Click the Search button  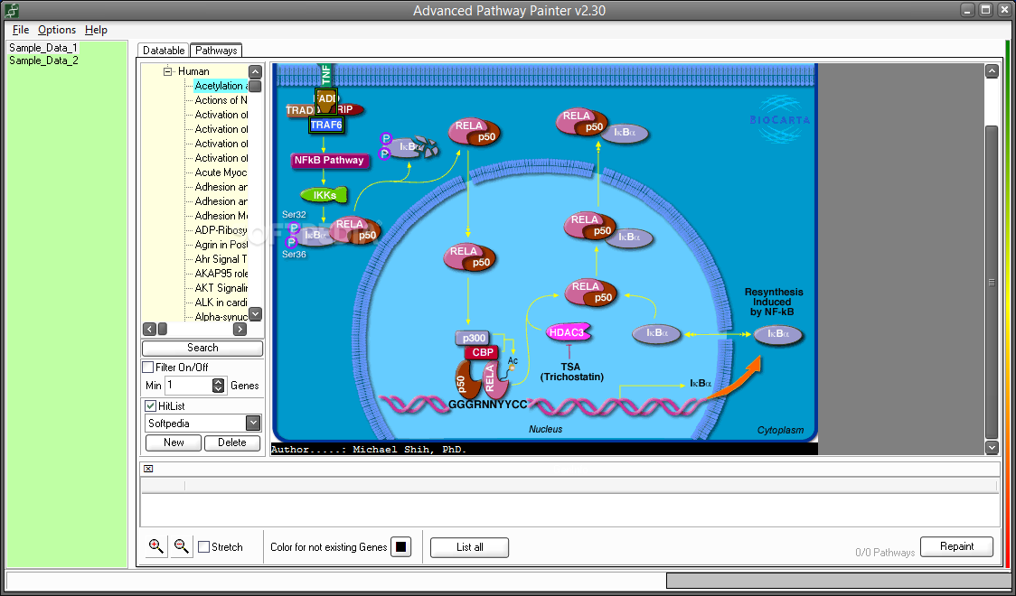point(202,348)
